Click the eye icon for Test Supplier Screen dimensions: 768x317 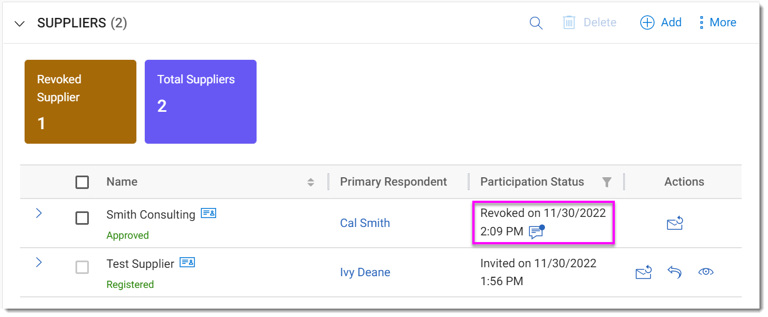pyautogui.click(x=706, y=272)
